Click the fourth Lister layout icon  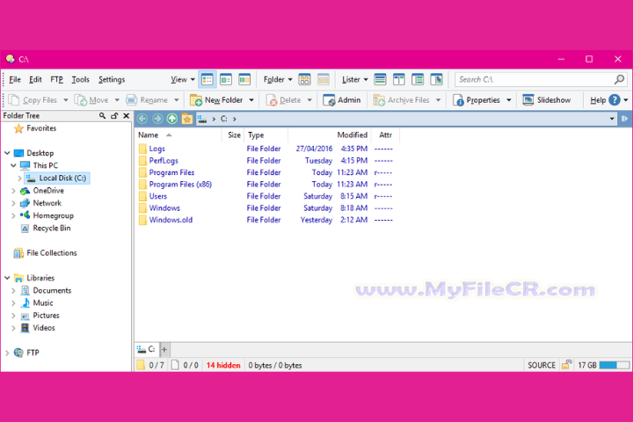tap(436, 79)
